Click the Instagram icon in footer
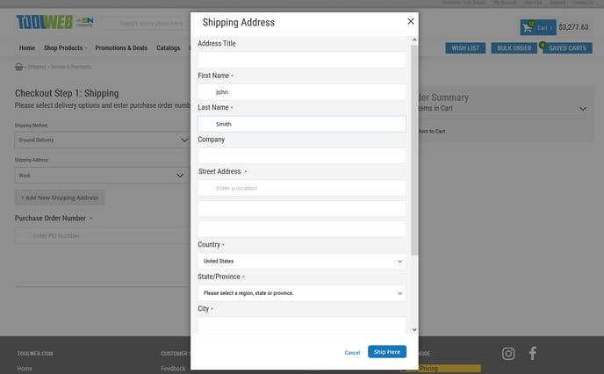 pyautogui.click(x=508, y=354)
